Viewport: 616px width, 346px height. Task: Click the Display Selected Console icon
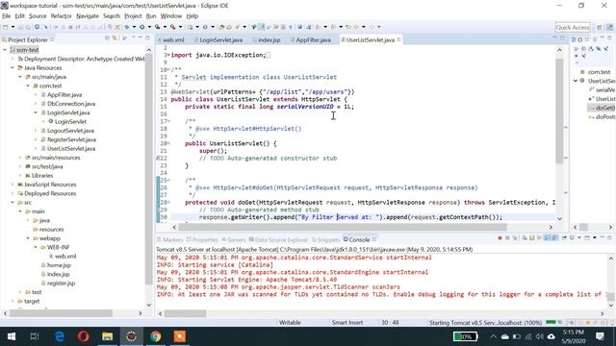(572, 237)
